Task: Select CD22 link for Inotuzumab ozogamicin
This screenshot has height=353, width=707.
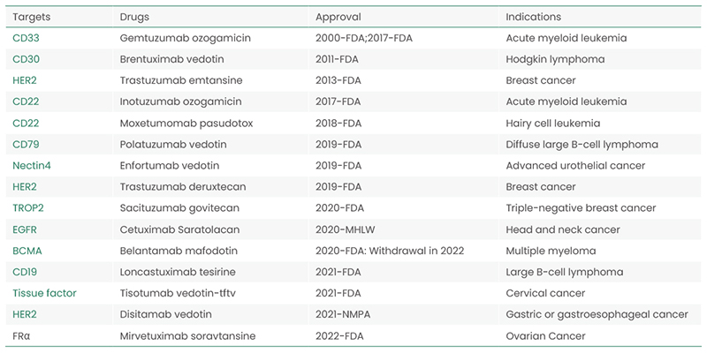Action: pyautogui.click(x=26, y=101)
